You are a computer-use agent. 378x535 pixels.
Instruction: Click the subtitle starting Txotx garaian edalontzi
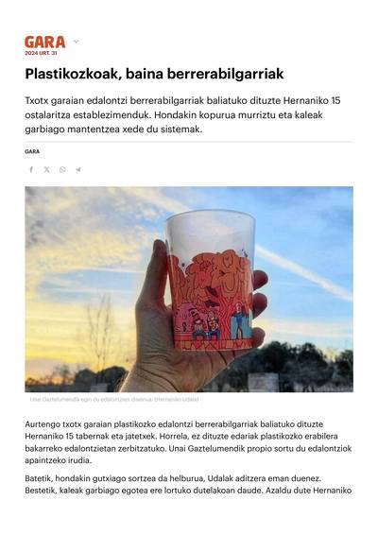pos(182,115)
